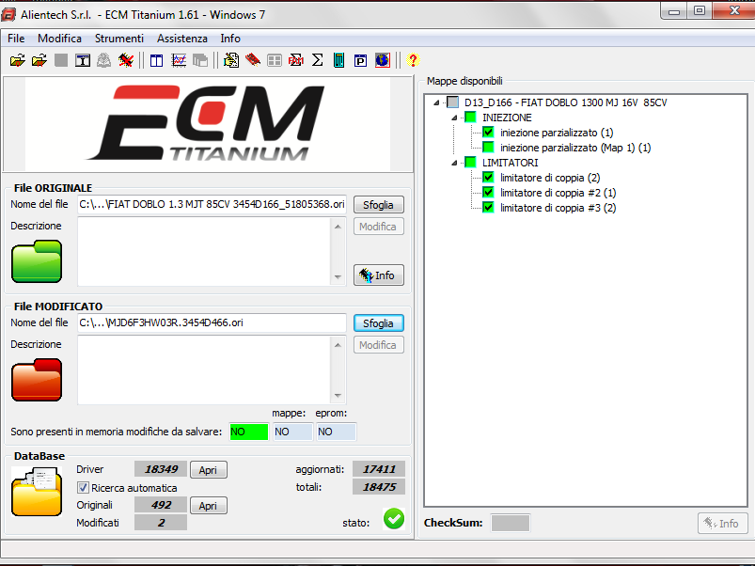Viewport: 755px width, 566px height.
Task: Click the grayed-out book toolbar icon
Action: tap(104, 60)
